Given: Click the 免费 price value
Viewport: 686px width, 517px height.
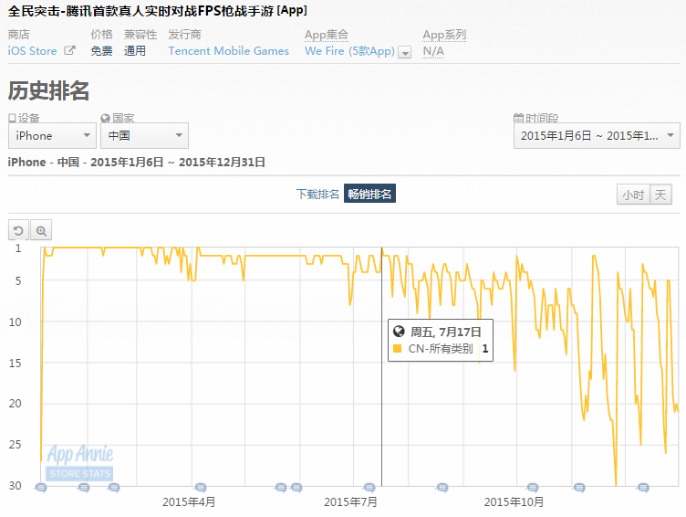Looking at the screenshot, I should pos(101,51).
